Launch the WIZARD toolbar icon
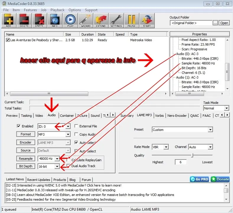This screenshot has width=233, height=213. click(x=86, y=20)
